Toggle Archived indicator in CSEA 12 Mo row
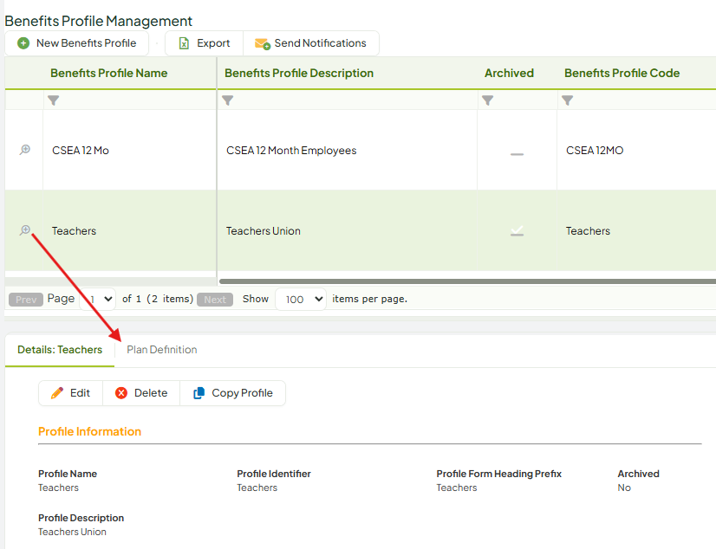Image resolution: width=716 pixels, height=549 pixels. click(517, 154)
